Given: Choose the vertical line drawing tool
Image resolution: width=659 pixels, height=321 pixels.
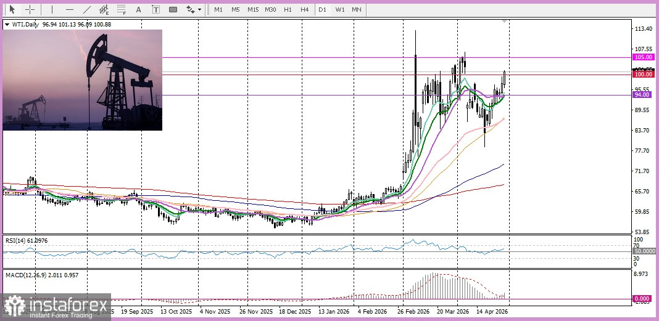Looking at the screenshot, I should (x=52, y=9).
